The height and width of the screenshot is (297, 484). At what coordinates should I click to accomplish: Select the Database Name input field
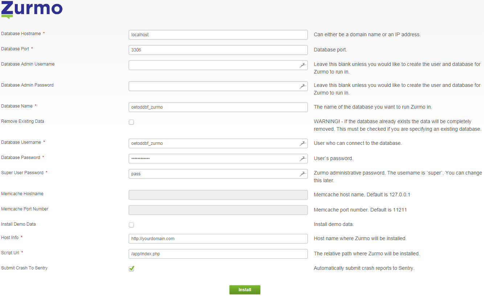pyautogui.click(x=218, y=107)
